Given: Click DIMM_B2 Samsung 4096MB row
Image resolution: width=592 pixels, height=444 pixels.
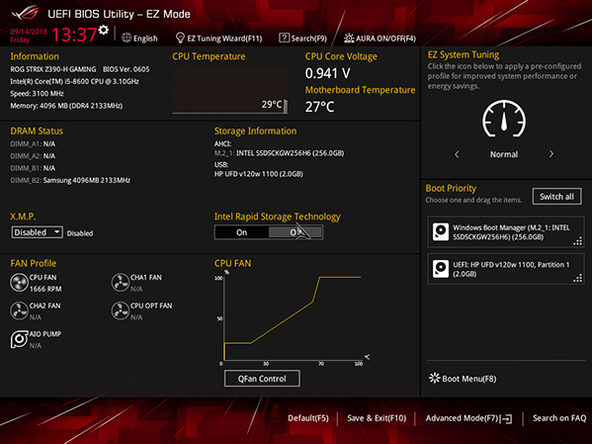Looking at the screenshot, I should coord(70,180).
